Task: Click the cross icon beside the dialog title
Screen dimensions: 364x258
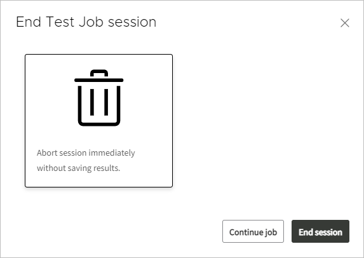Action: 345,23
